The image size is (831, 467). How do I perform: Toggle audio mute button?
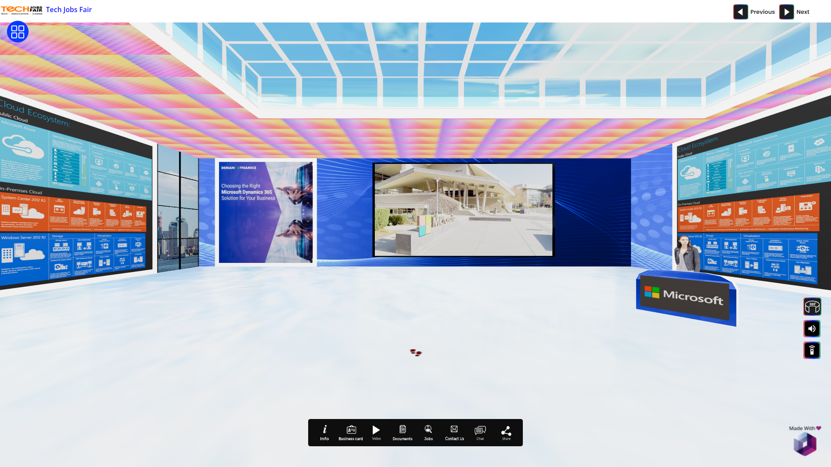812,329
